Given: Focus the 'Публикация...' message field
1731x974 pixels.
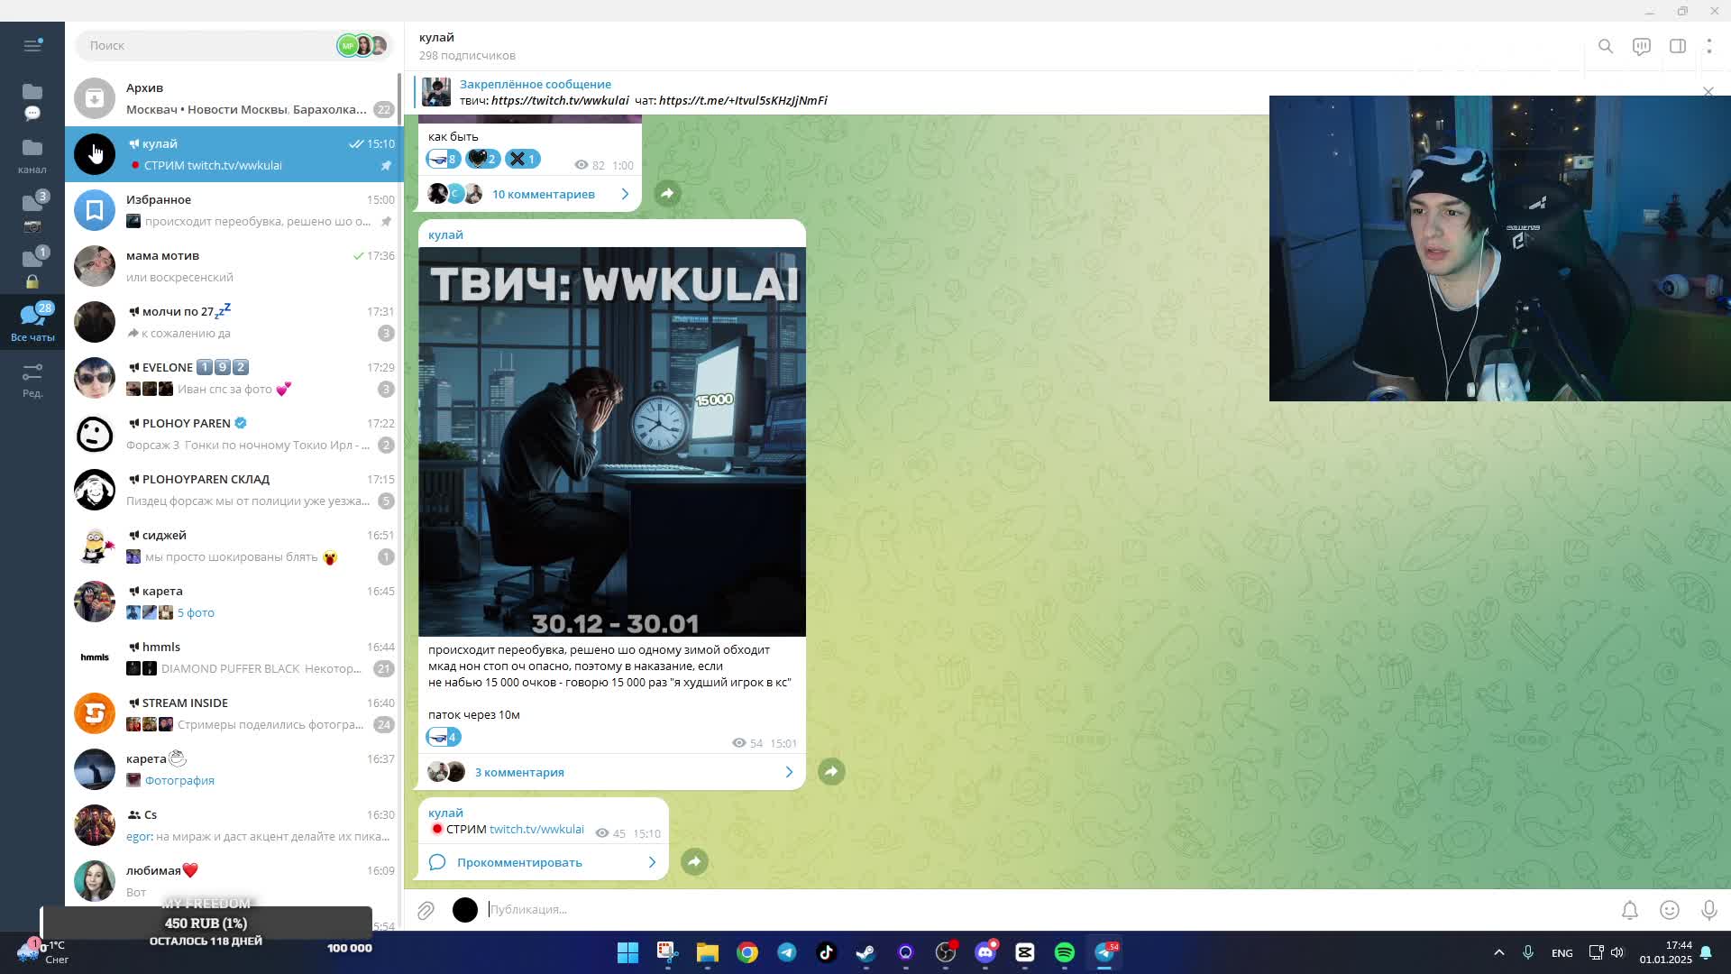Looking at the screenshot, I should (x=1046, y=910).
